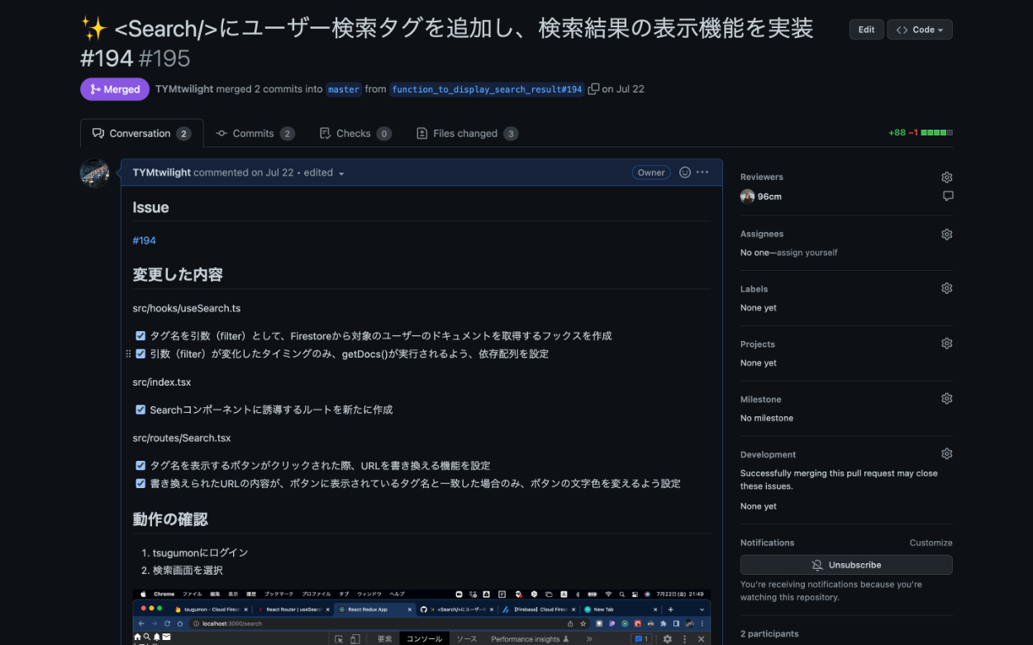Open the embedded browser screenshot image

(421, 616)
